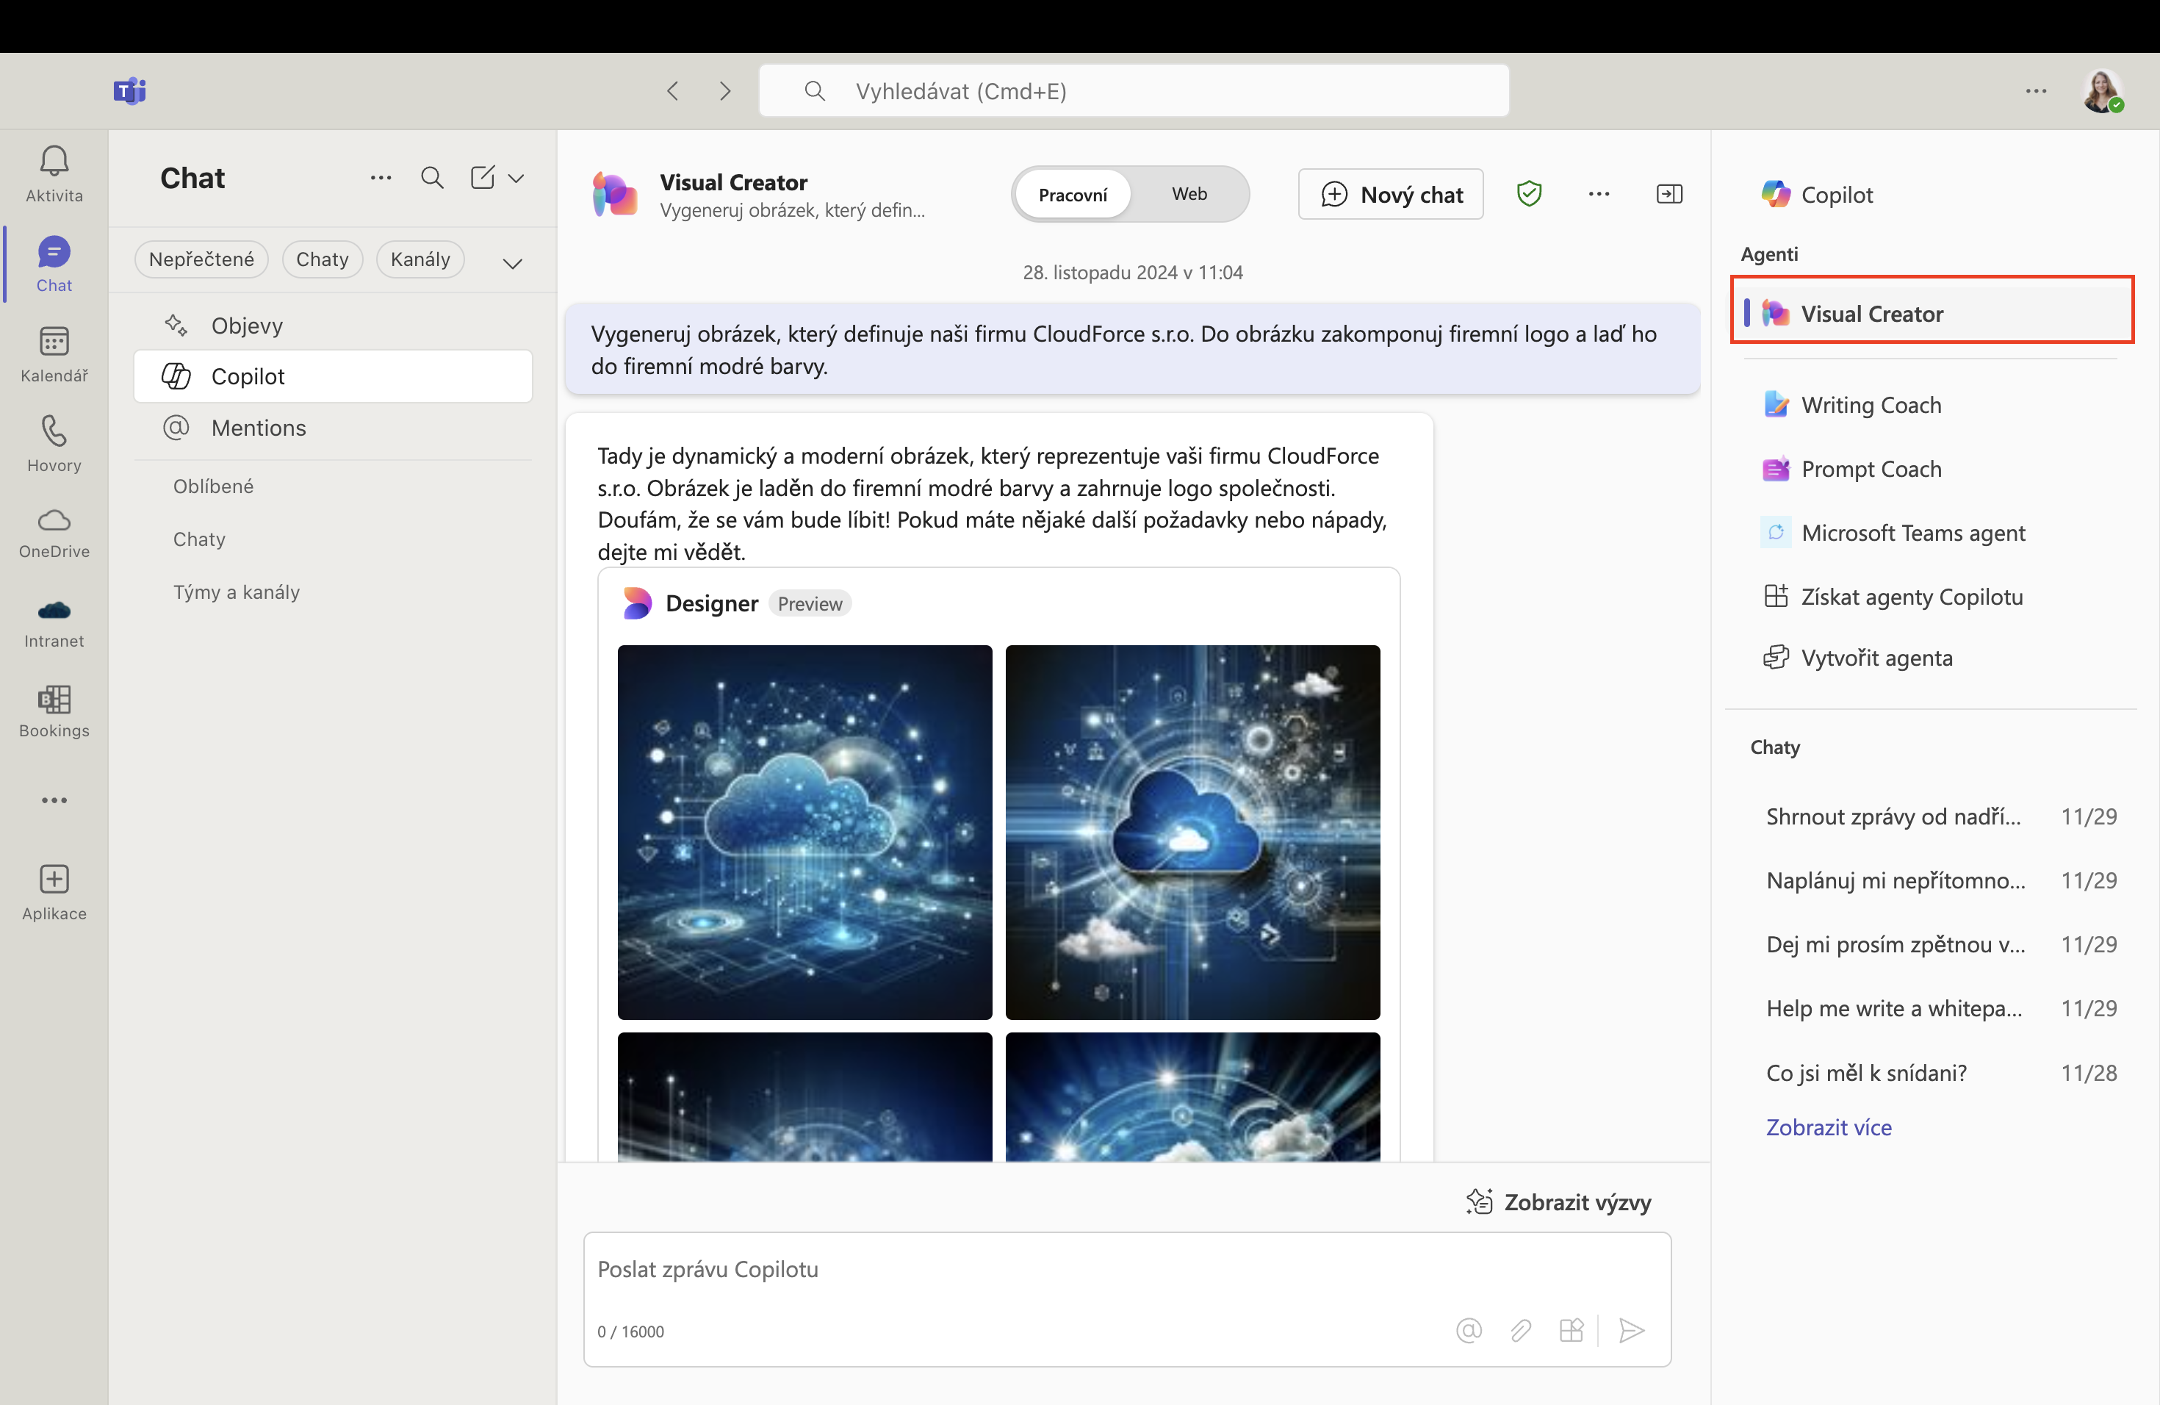The image size is (2160, 1405).
Task: Start a new message compose icon
Action: click(483, 177)
